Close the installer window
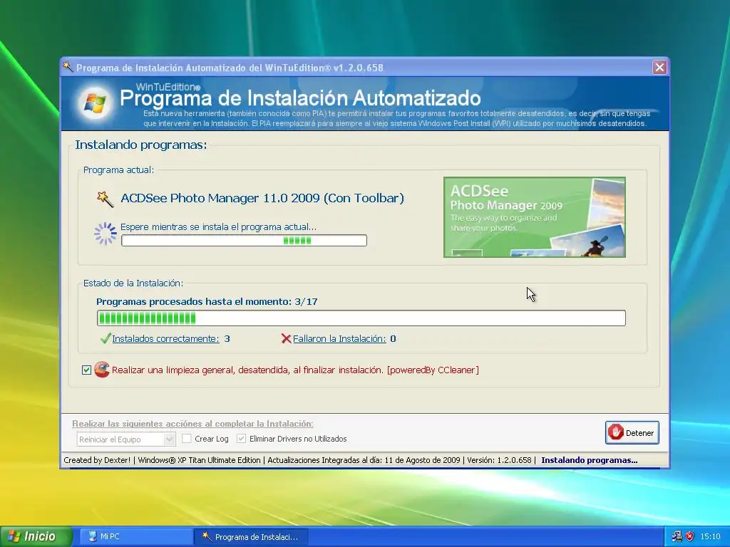 (x=659, y=68)
